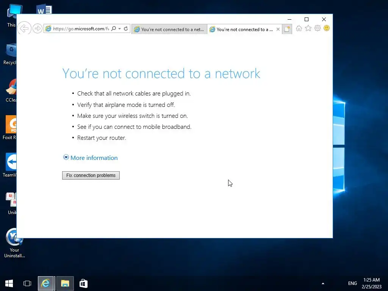This screenshot has width=388, height=291.
Task: Select the This PC desktop icon
Action: click(x=12, y=16)
